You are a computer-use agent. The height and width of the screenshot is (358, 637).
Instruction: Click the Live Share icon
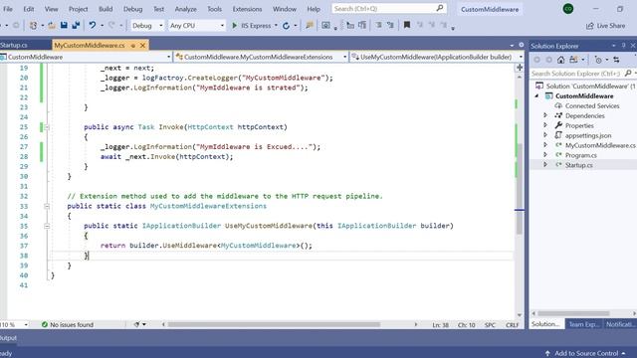coord(590,26)
